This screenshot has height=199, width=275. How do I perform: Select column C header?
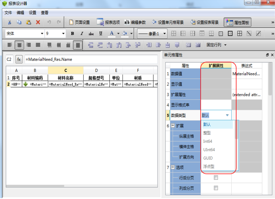pyautogui.click(x=66, y=70)
